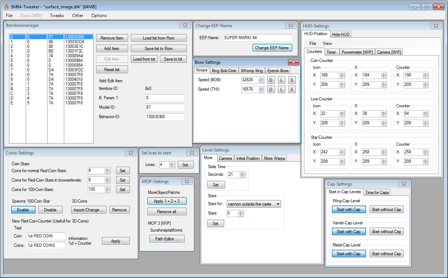Increase Lives value with the up arrow
Image resolution: width=448 pixels, height=278 pixels.
(x=172, y=163)
